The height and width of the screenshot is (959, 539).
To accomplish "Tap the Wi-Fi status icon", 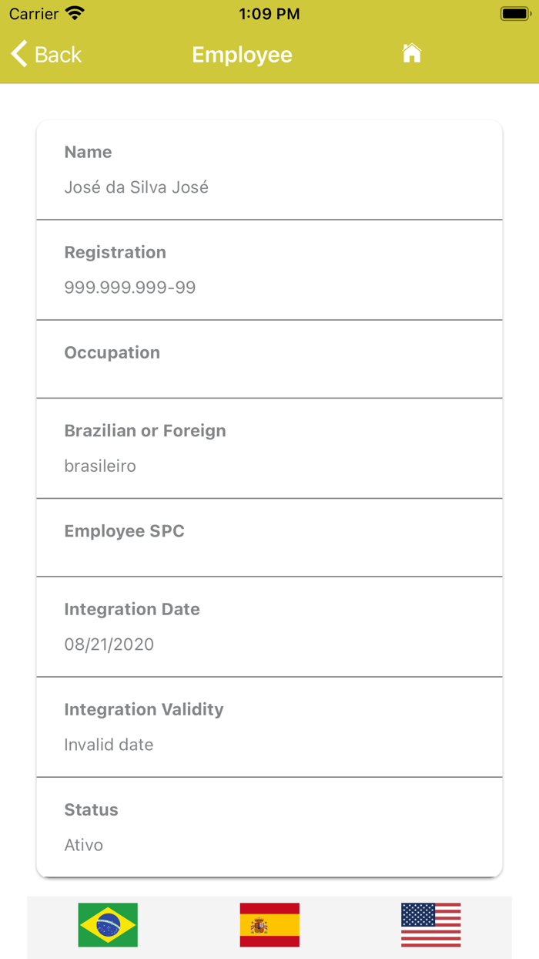I will (x=75, y=13).
